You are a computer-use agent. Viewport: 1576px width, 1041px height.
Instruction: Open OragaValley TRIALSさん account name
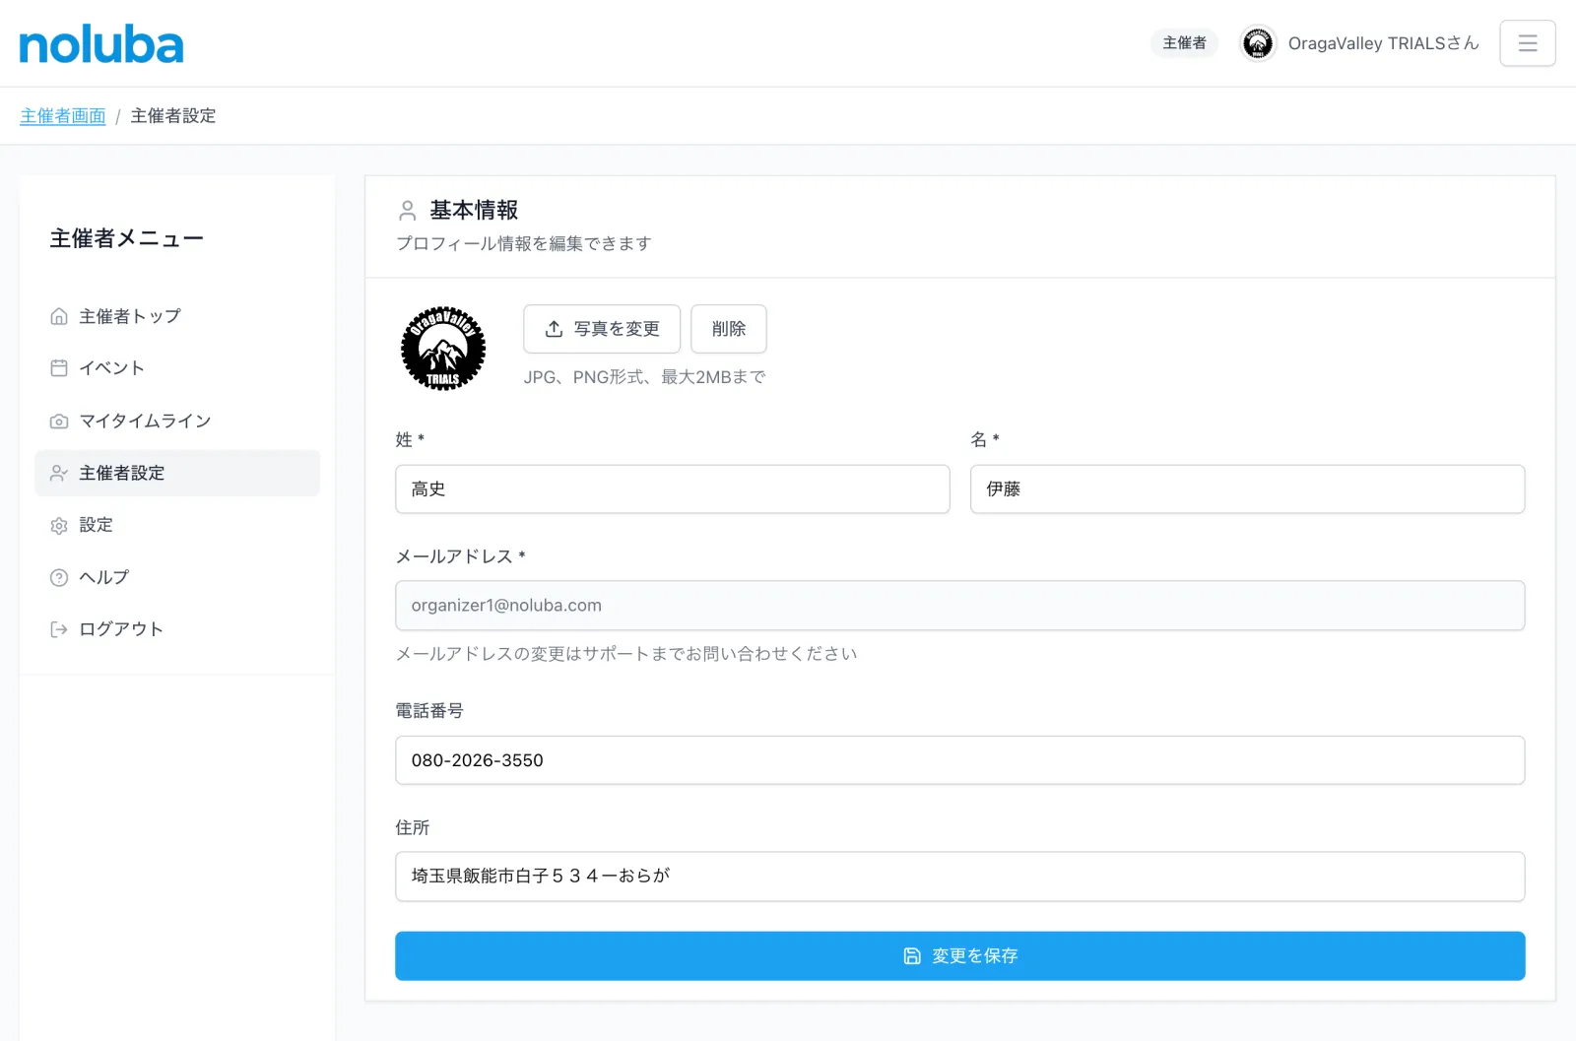coord(1383,43)
